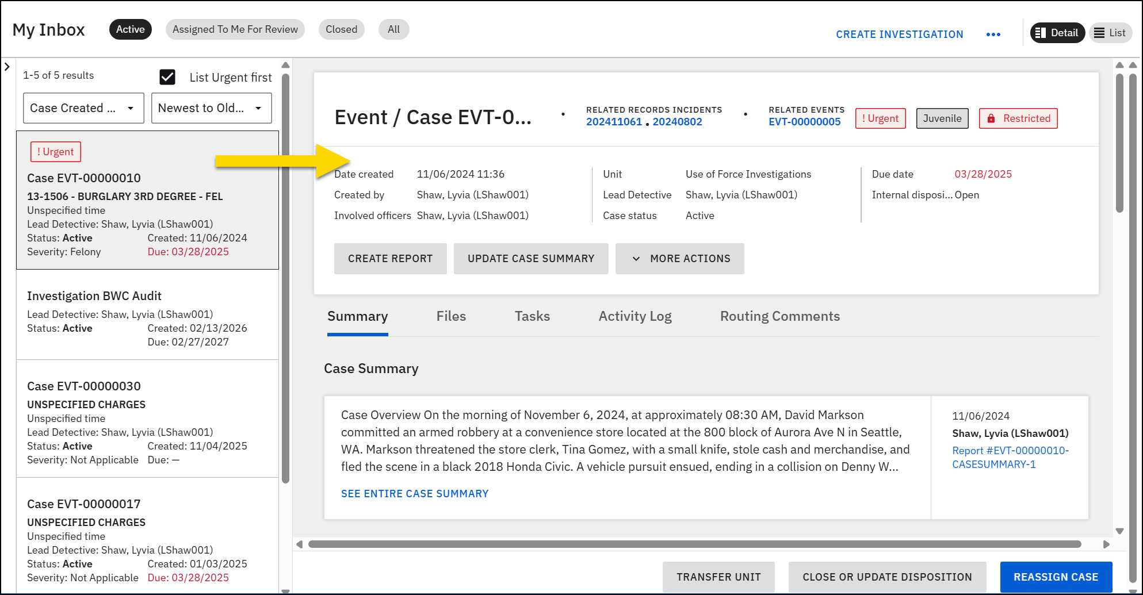The image size is (1143, 595).
Task: Click the Urgent badge in case header
Action: [880, 118]
